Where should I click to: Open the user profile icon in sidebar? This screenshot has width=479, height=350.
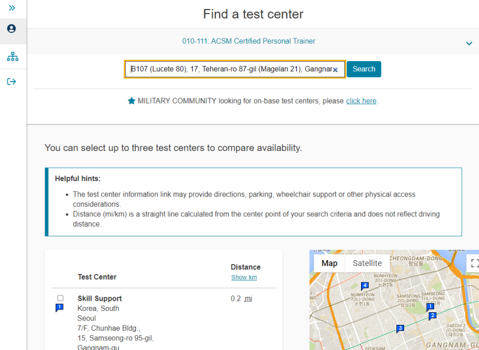(x=11, y=29)
